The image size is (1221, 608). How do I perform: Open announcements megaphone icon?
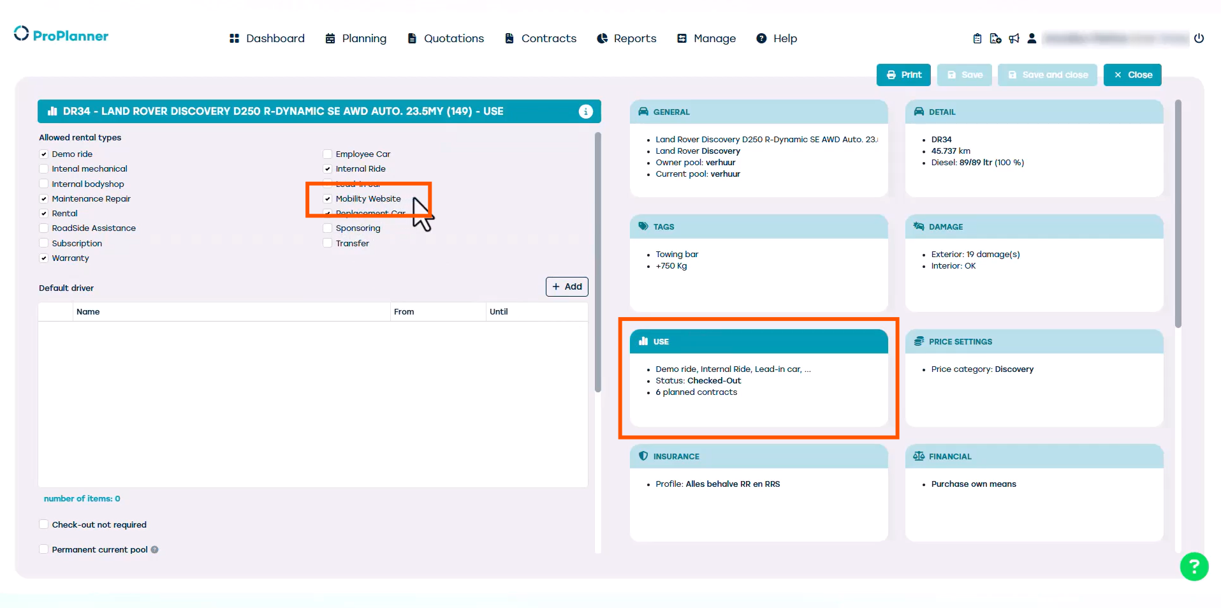click(x=1014, y=38)
